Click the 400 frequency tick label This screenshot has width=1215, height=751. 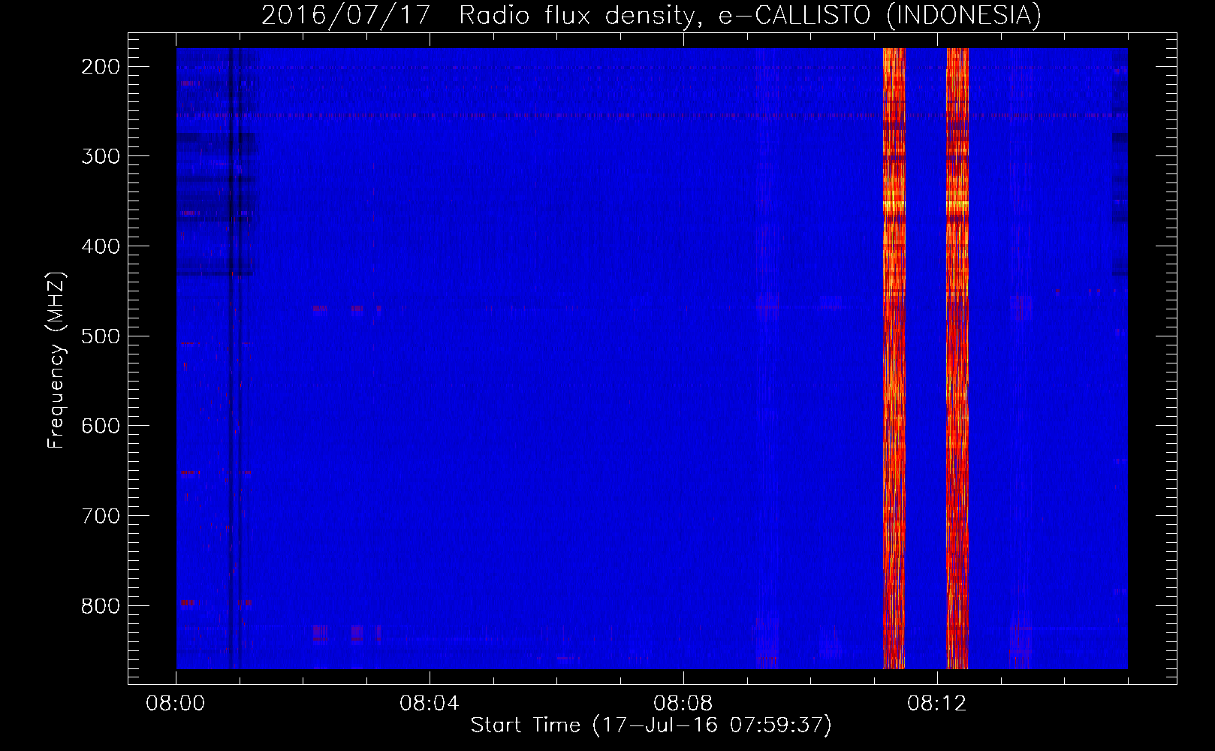(x=101, y=246)
